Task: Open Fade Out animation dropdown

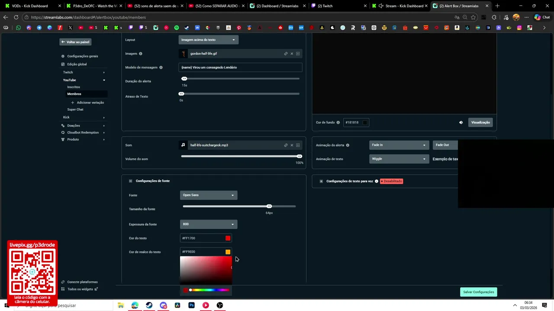Action: [x=445, y=145]
